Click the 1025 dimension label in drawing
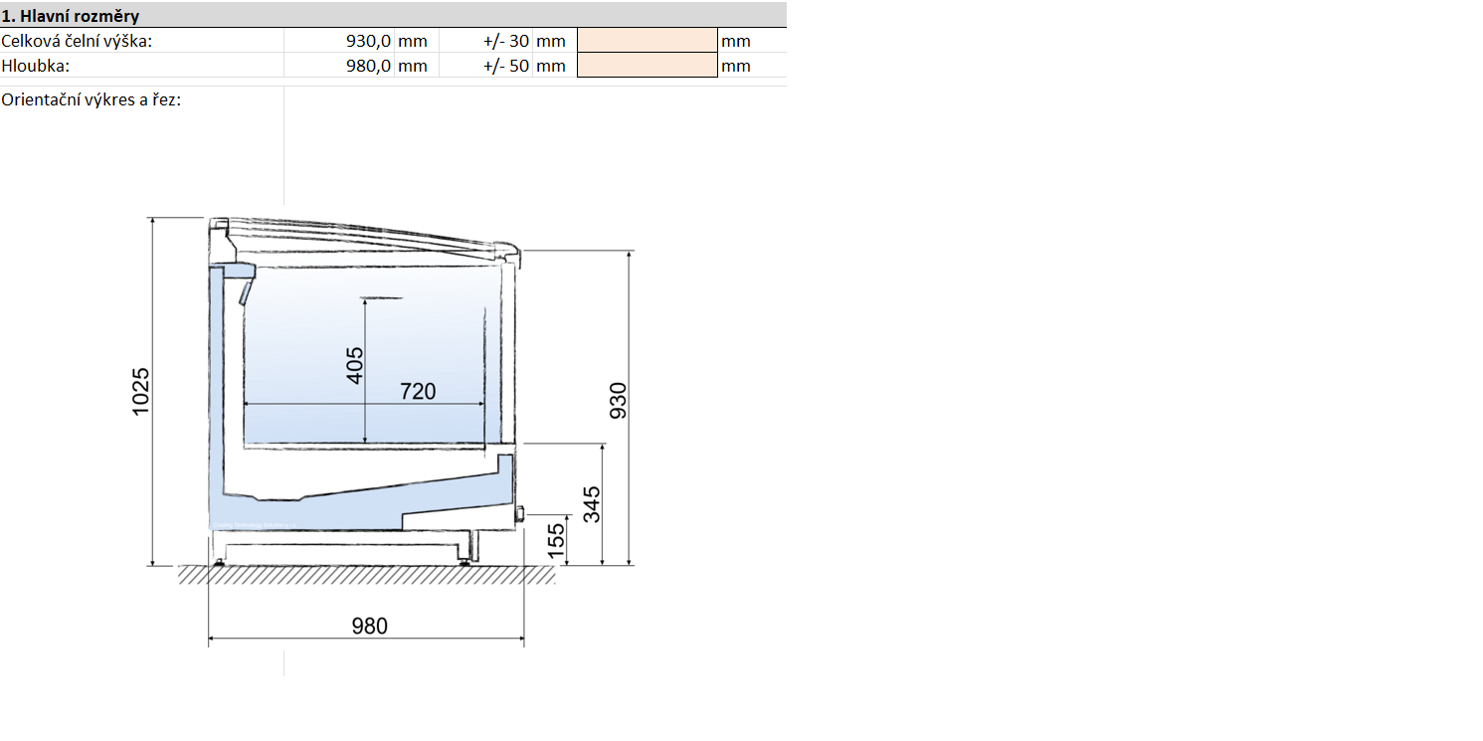The height and width of the screenshot is (741, 1483). [140, 391]
